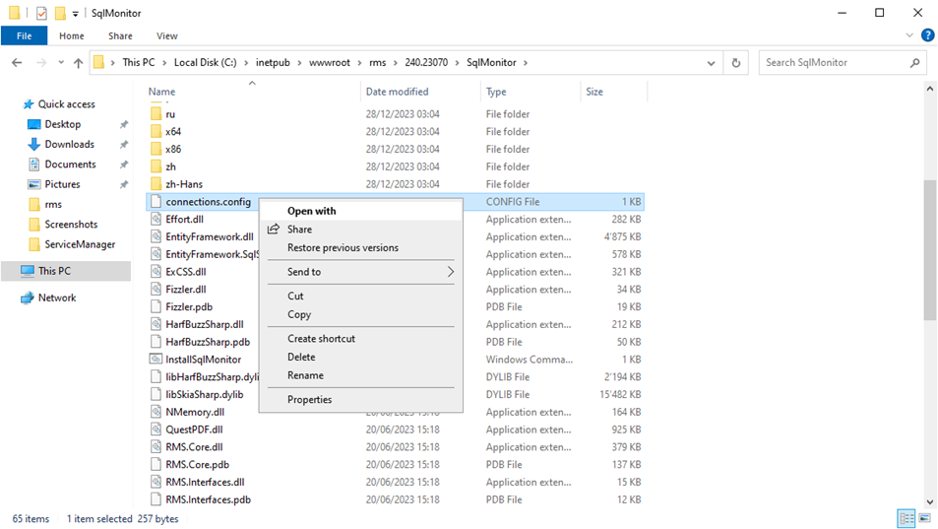Select the Effort.dll file icon
The width and height of the screenshot is (938, 529).
pyautogui.click(x=156, y=219)
